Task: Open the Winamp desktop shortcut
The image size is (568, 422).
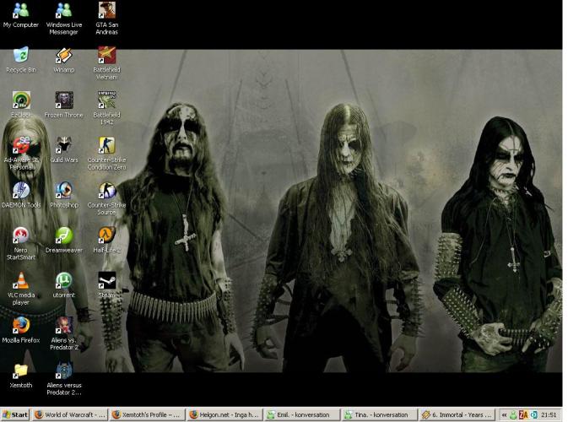Action: click(x=64, y=57)
